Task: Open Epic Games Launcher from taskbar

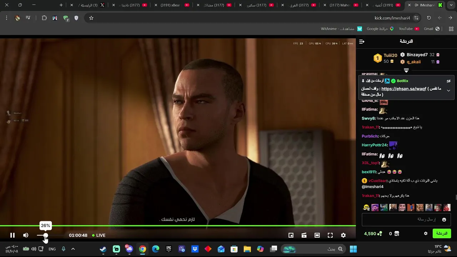Action: (169, 249)
